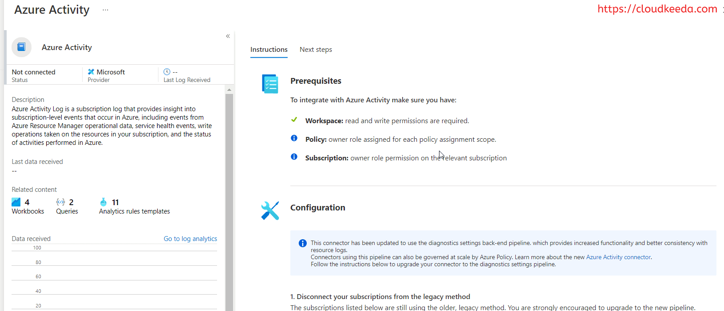724x311 pixels.
Task: Click the Data received chart label
Action: coord(31,239)
